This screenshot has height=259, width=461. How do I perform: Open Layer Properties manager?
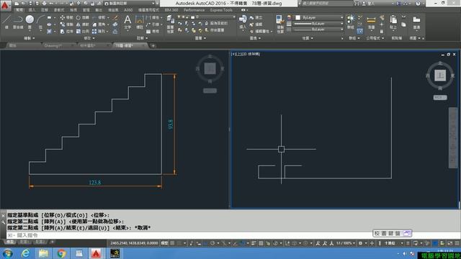[x=170, y=24]
